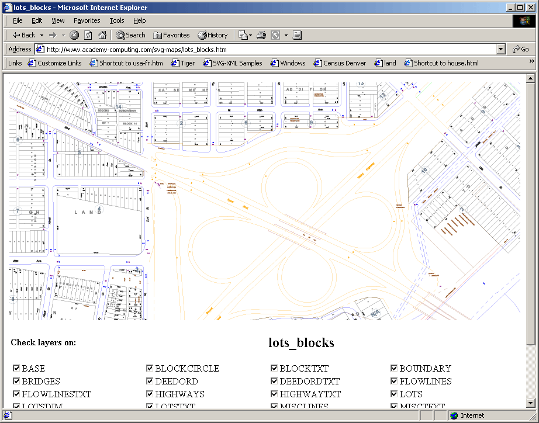The width and height of the screenshot is (539, 423).
Task: Toggle the FLOWLINES layer off
Action: pyautogui.click(x=395, y=381)
